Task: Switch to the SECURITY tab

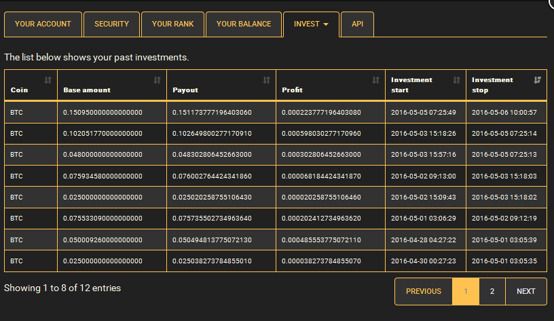Action: point(111,24)
